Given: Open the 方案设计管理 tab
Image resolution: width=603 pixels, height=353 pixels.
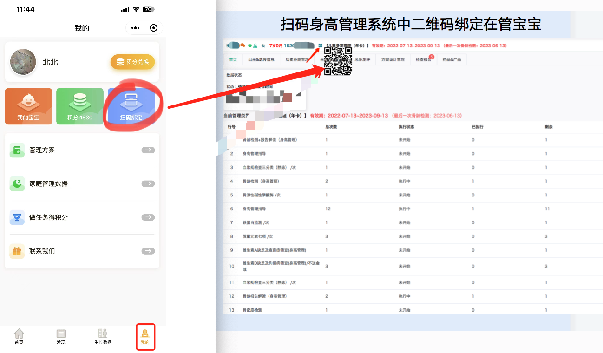Looking at the screenshot, I should click(393, 59).
